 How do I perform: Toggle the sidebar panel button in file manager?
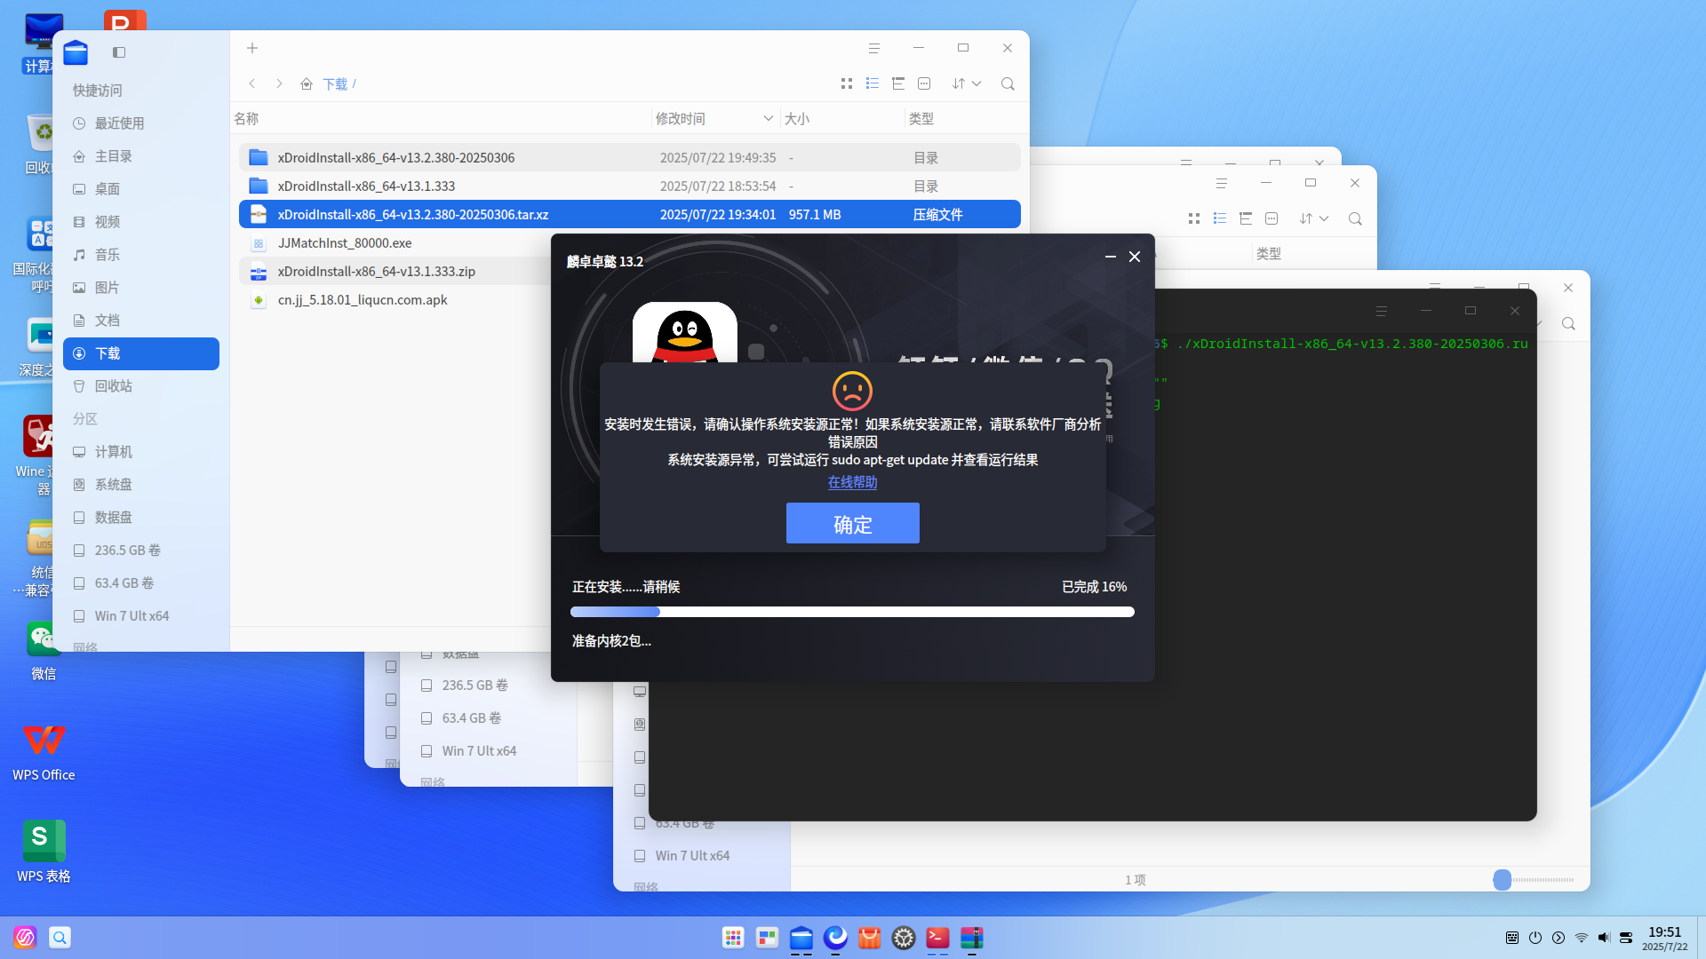click(119, 52)
